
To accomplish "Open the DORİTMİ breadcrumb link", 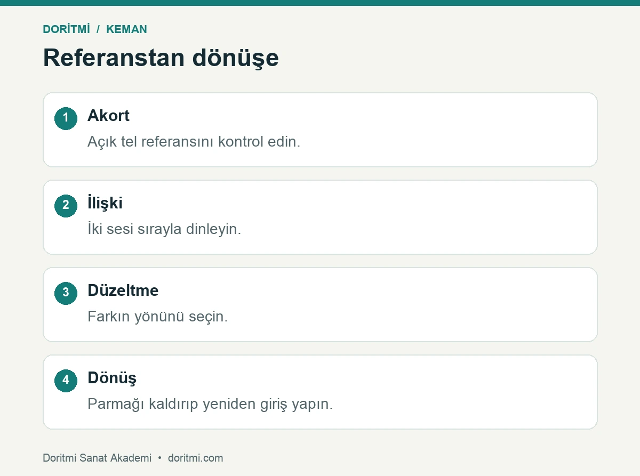I will (66, 29).
